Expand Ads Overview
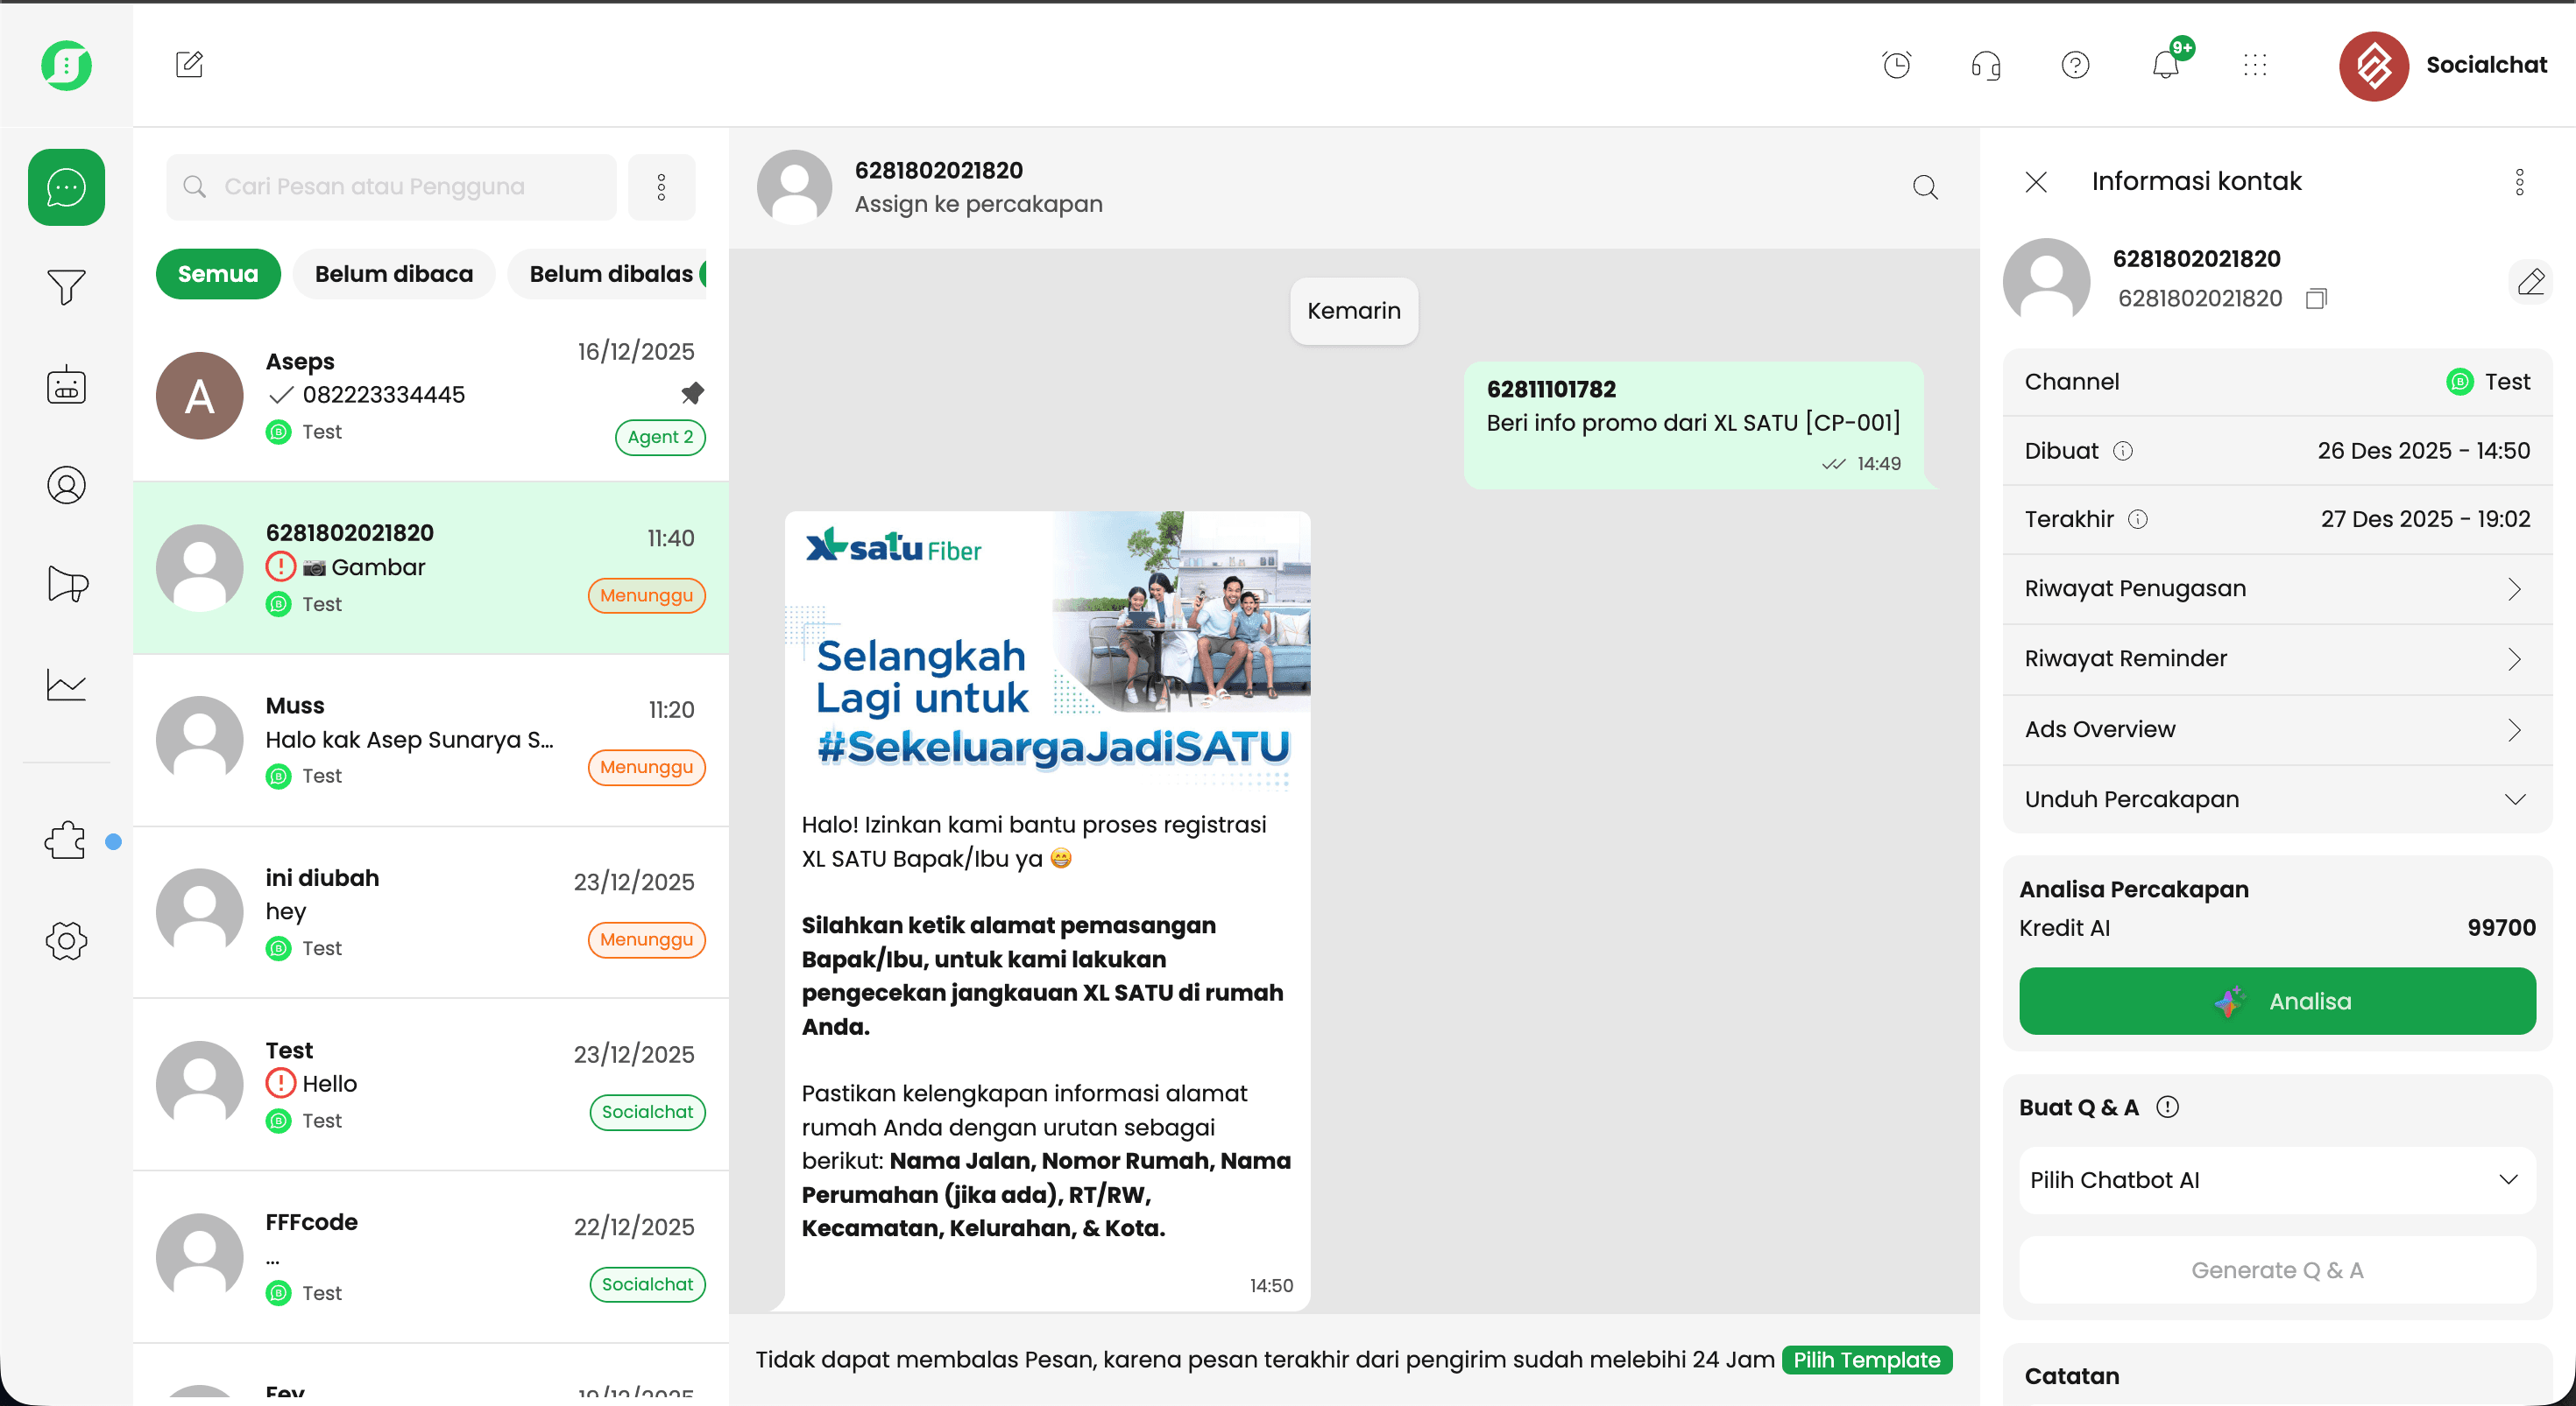The image size is (2576, 1406). [2277, 729]
